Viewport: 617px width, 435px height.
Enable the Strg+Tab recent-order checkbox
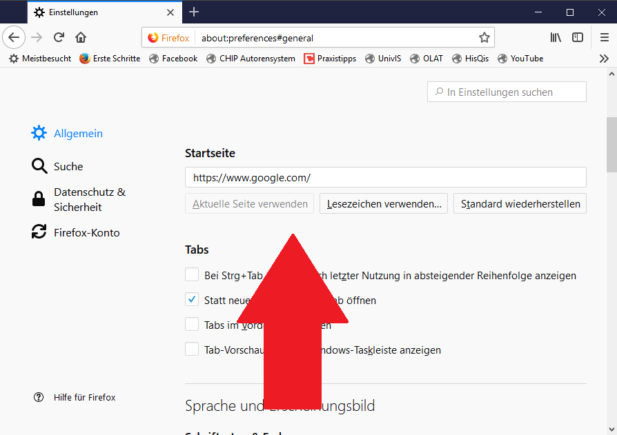[192, 275]
